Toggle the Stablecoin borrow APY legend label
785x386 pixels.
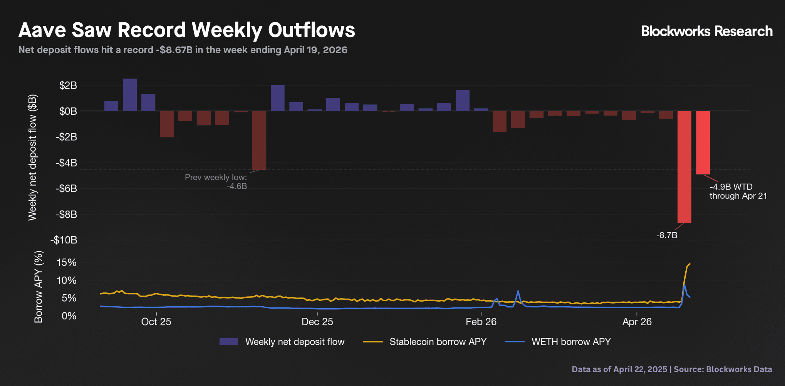pyautogui.click(x=438, y=342)
